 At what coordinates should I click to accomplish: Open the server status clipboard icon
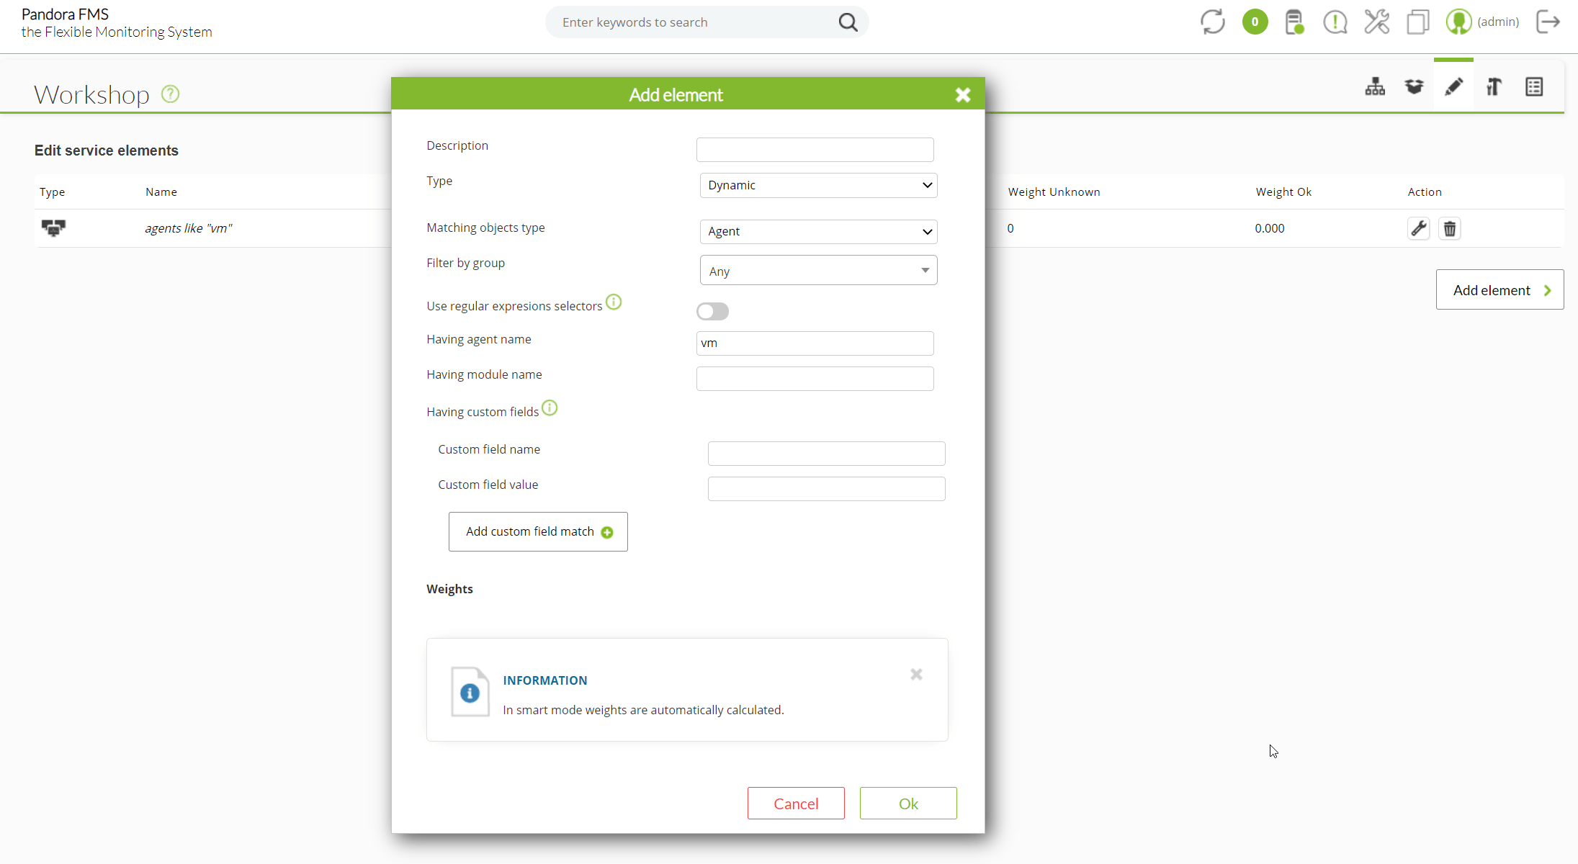click(1294, 22)
